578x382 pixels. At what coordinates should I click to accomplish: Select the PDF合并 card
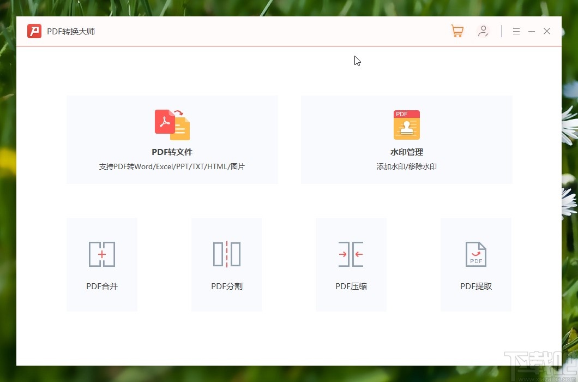coord(101,265)
